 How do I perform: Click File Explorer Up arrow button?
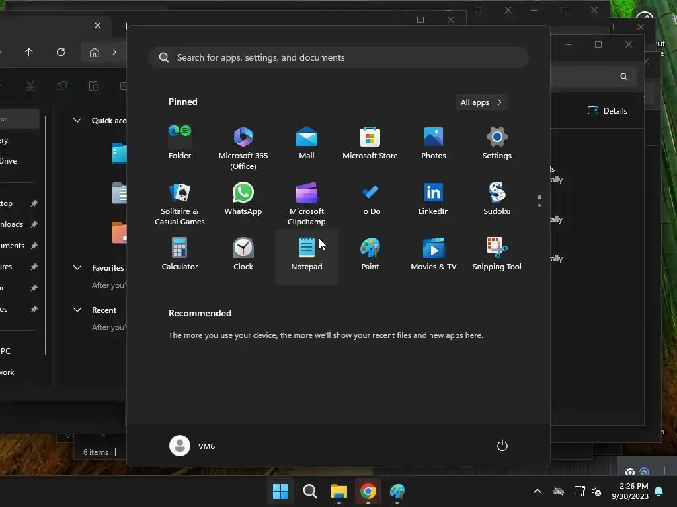pyautogui.click(x=29, y=52)
